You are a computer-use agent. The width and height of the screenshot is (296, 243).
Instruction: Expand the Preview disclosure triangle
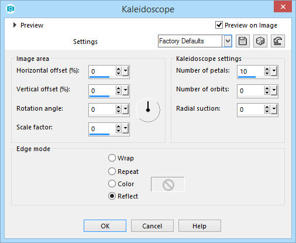(x=15, y=25)
